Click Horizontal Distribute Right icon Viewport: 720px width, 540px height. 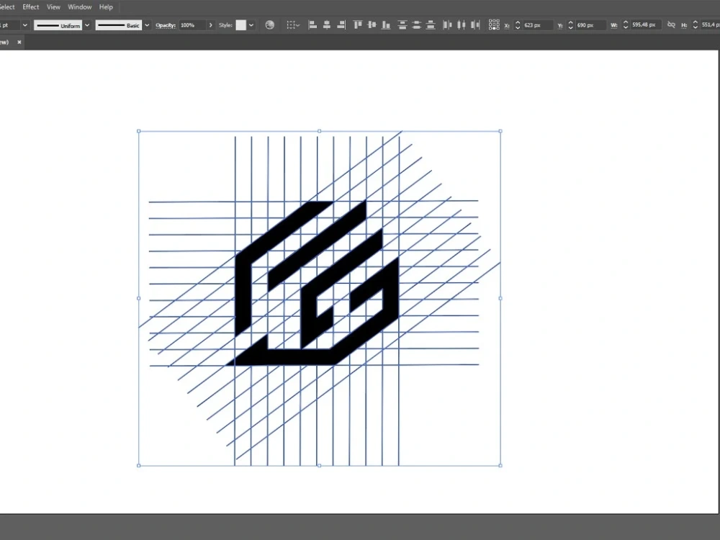(476, 25)
